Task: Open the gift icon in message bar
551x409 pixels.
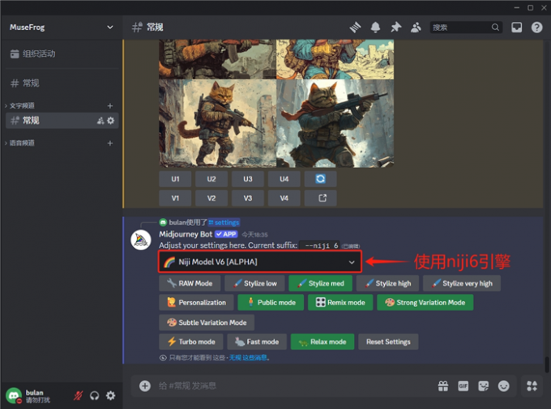Action: [443, 386]
